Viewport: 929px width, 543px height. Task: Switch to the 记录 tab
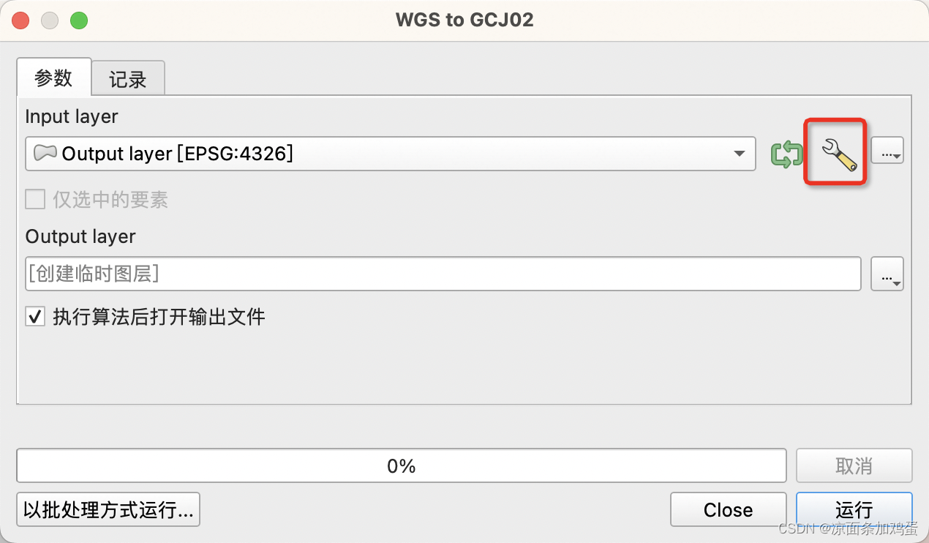(127, 77)
